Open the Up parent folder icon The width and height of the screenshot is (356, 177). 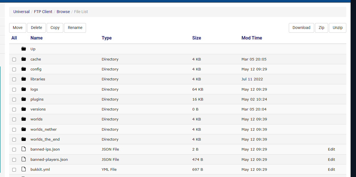point(24,49)
